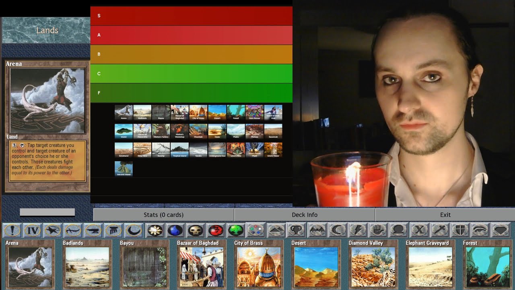Pick the Library of Alexandria tier list tile
The width and height of the screenshot is (515, 290).
pos(142,131)
